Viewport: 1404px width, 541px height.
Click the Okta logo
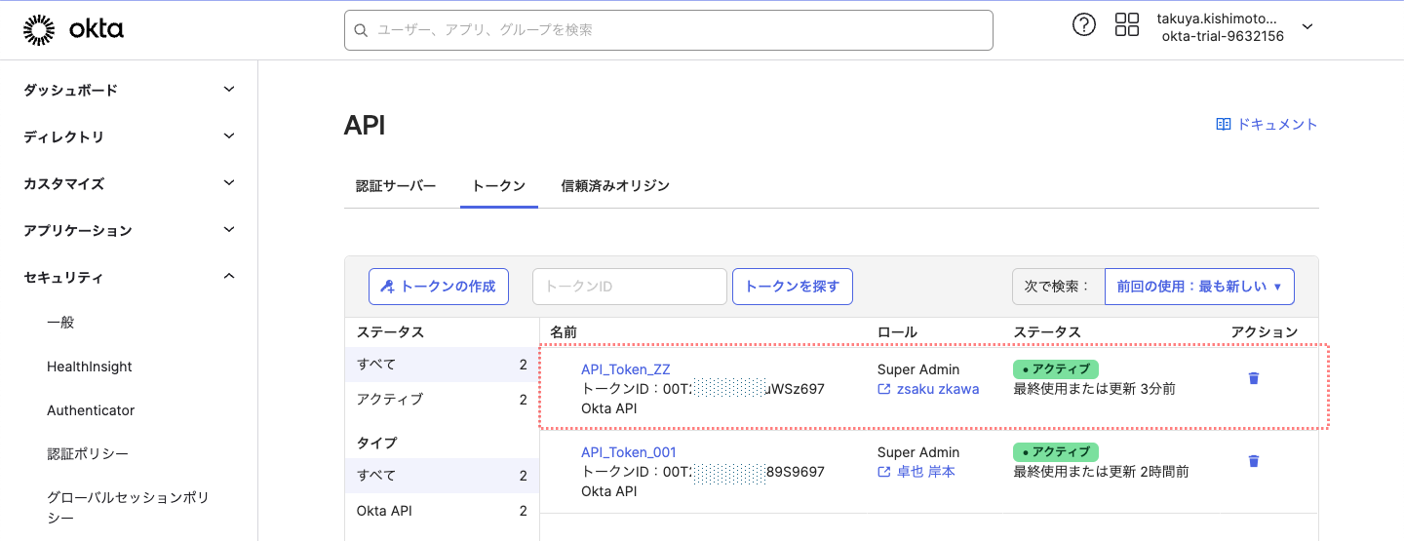point(73,30)
